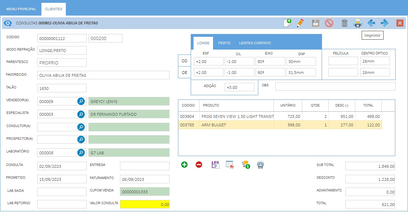Select the ARM BULGET product row
Image resolution: width=408 pixels, height=212 pixels.
236,125
